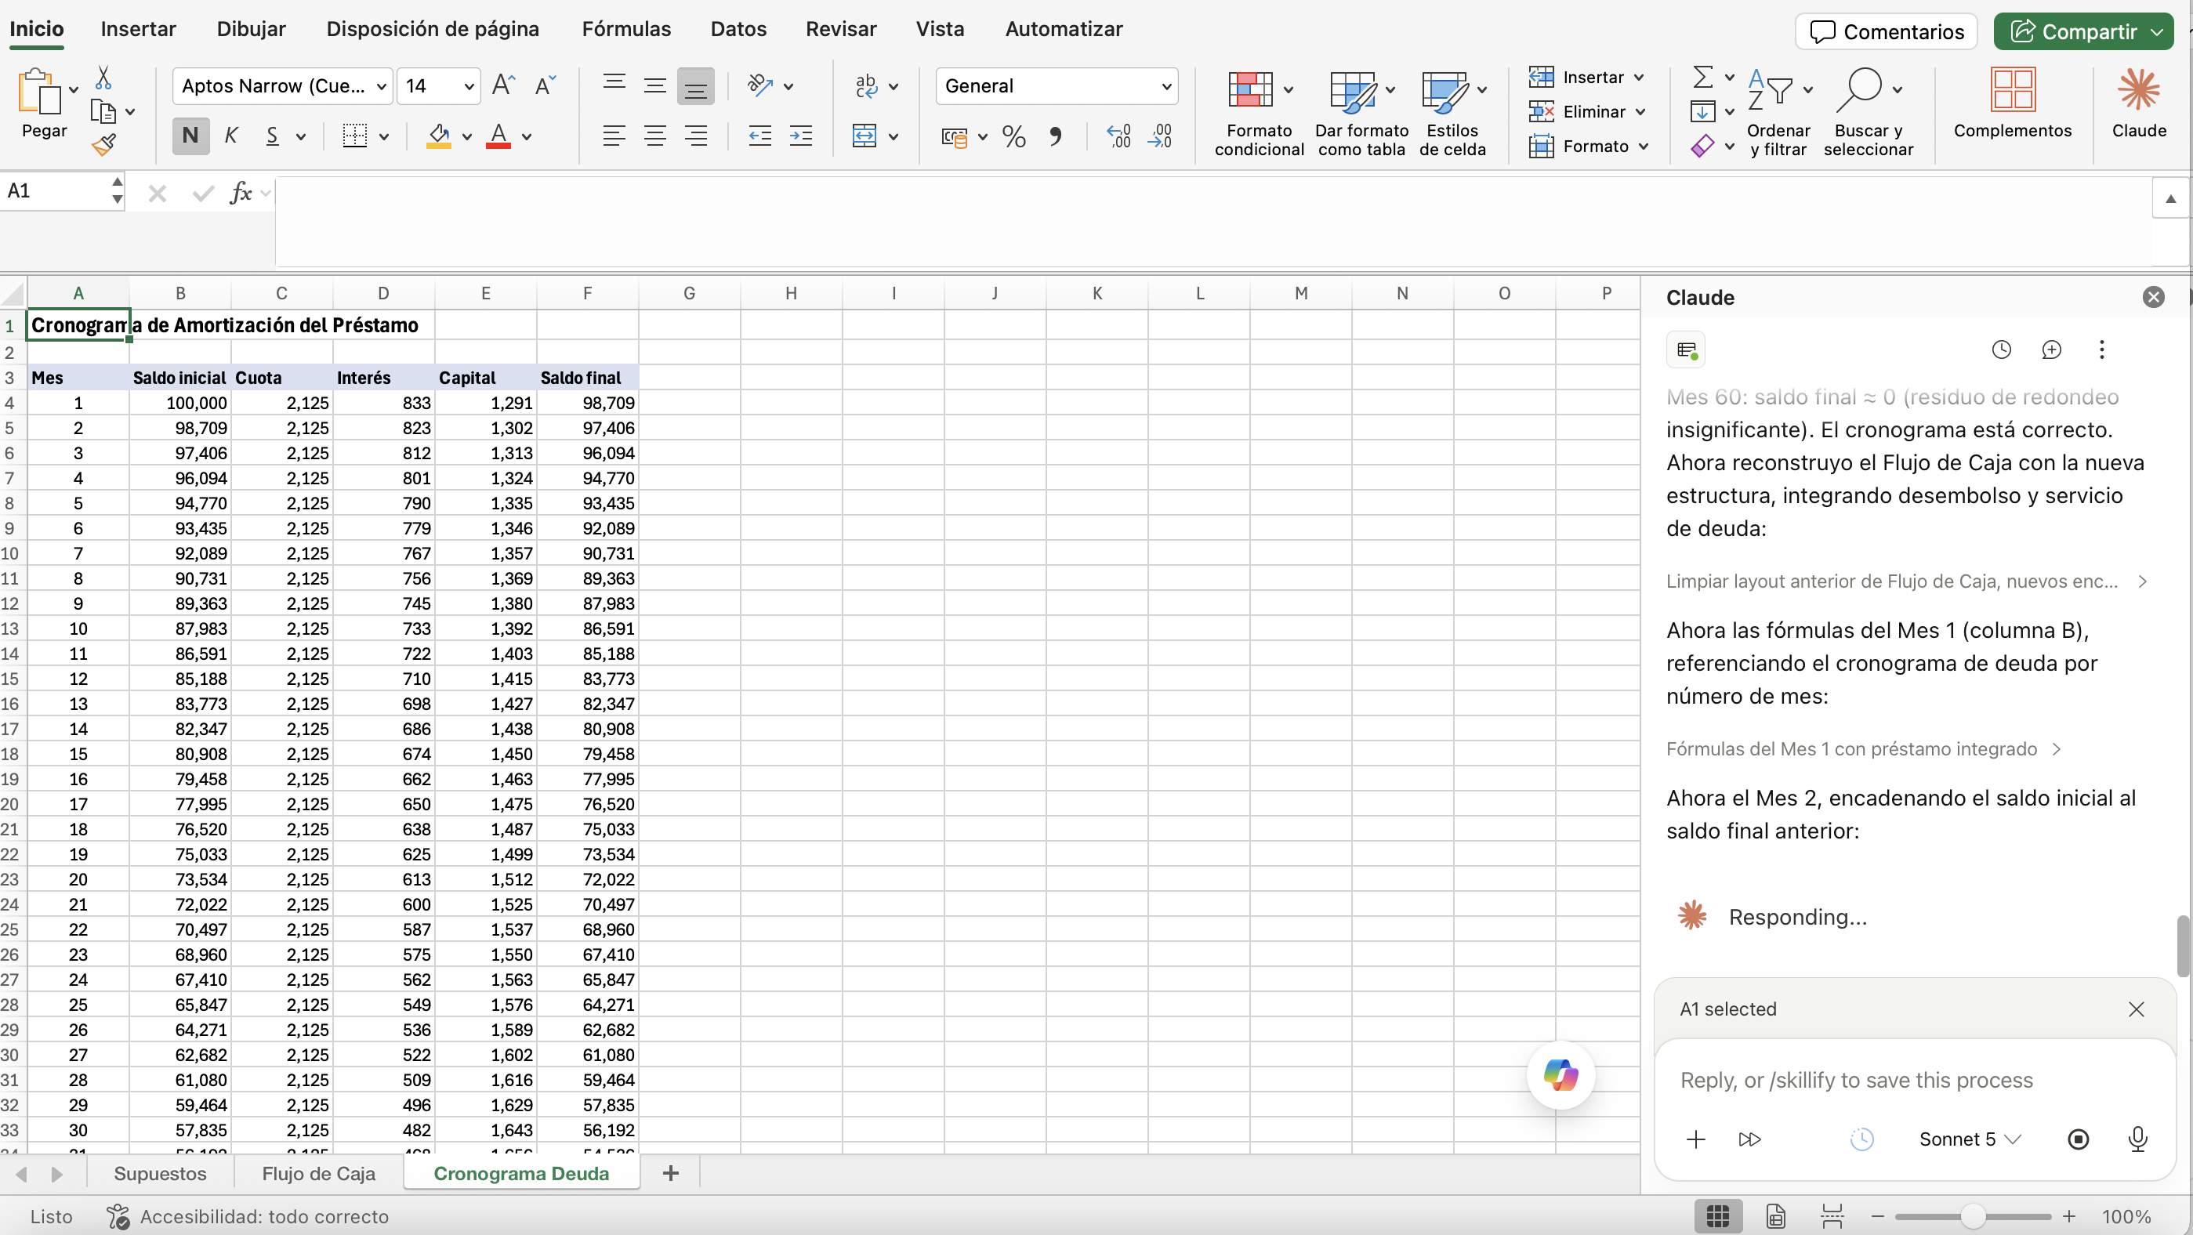Click the increase indent icon
Viewport: 2193px width, 1235px height.
tap(801, 136)
